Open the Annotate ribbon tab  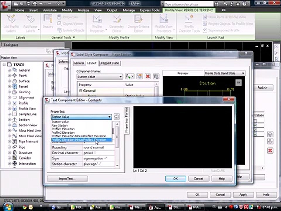50,10
